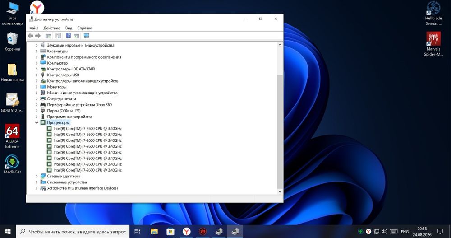
Task: Select the Marvels Spider-M... desktop shortcut
Action: pos(433,44)
